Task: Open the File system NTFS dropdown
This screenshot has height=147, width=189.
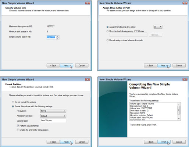Action: pos(53,111)
